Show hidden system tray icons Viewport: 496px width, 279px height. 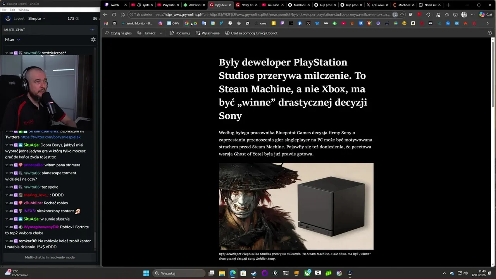(445, 273)
